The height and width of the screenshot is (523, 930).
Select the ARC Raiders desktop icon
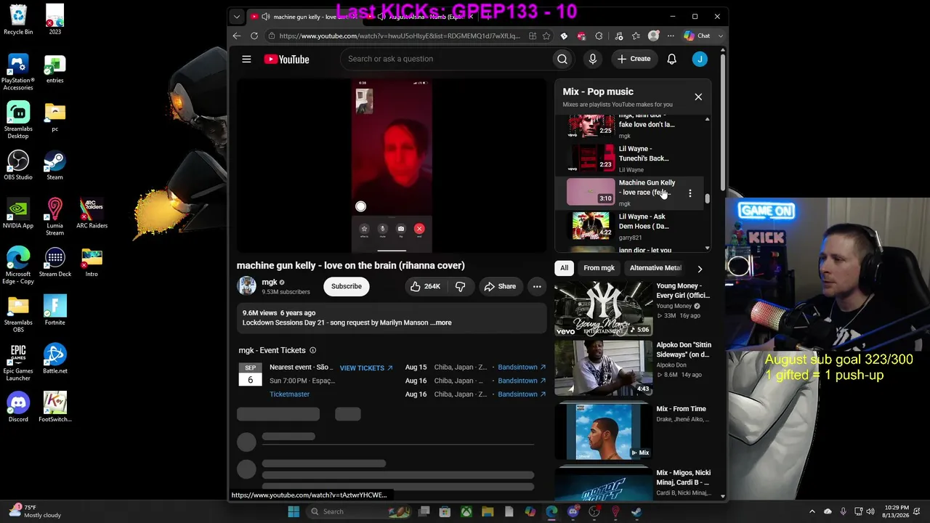92,214
